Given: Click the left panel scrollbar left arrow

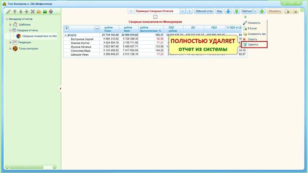Looking at the screenshot, I should pyautogui.click(x=7, y=167).
